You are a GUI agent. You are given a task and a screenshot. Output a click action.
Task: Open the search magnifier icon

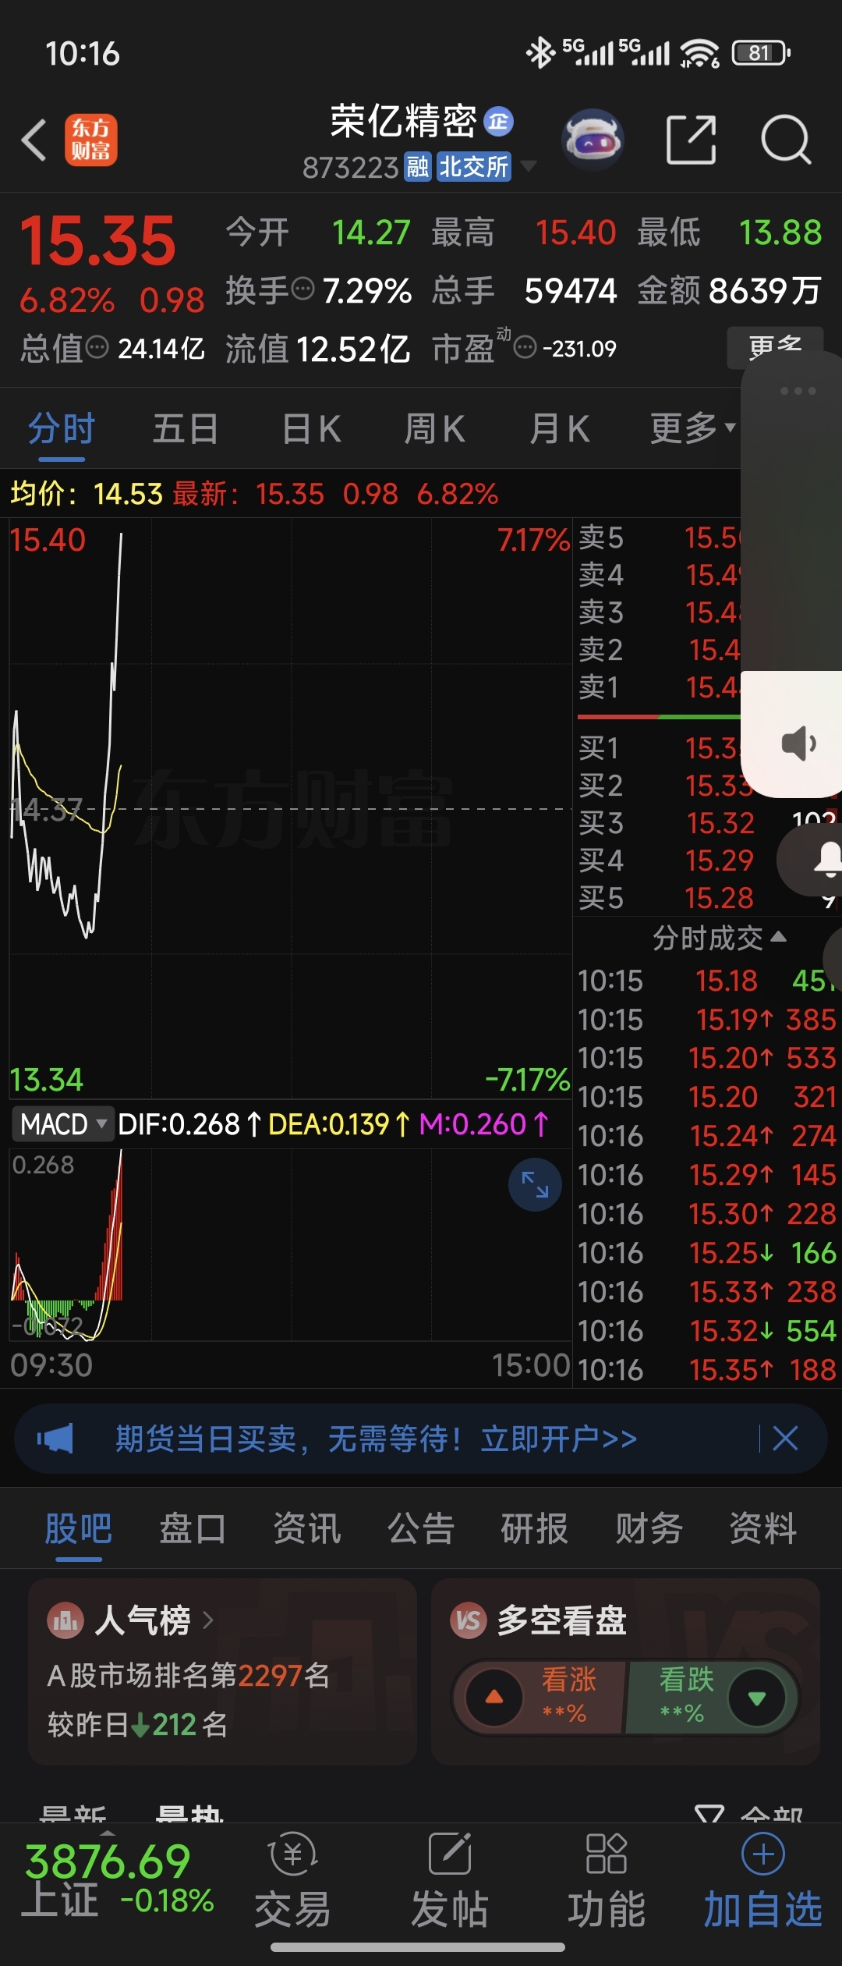[785, 140]
